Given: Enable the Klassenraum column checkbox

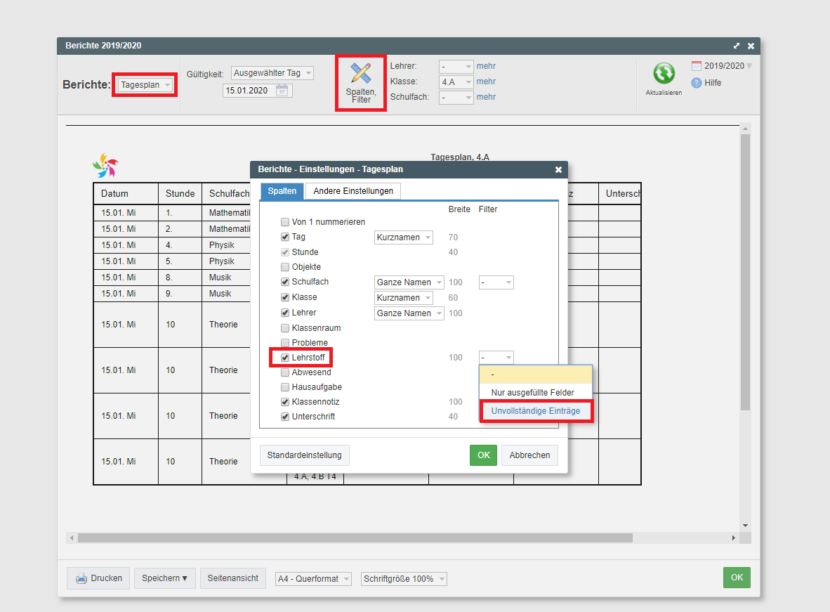Looking at the screenshot, I should (x=285, y=328).
